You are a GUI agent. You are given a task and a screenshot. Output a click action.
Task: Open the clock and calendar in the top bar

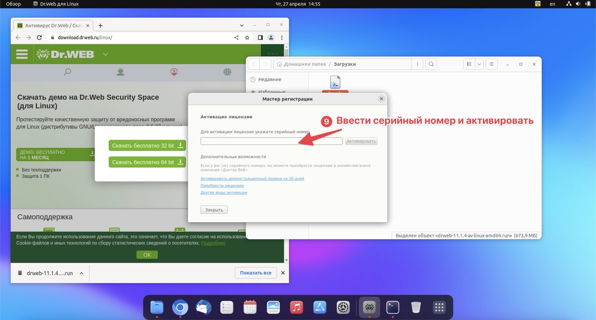298,4
